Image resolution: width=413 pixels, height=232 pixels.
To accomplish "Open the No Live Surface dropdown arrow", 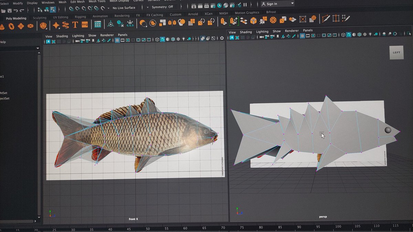I will 108,8.
